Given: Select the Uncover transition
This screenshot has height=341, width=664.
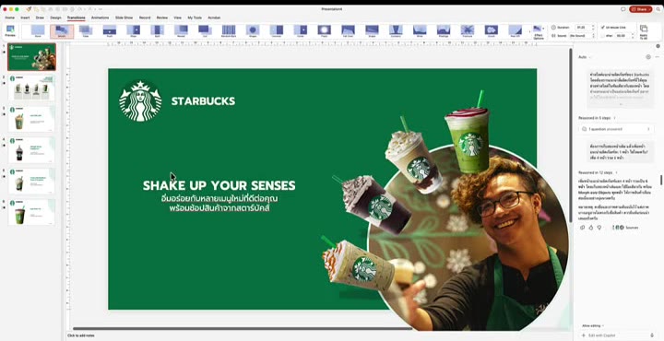Looking at the screenshot, I should coord(277,31).
